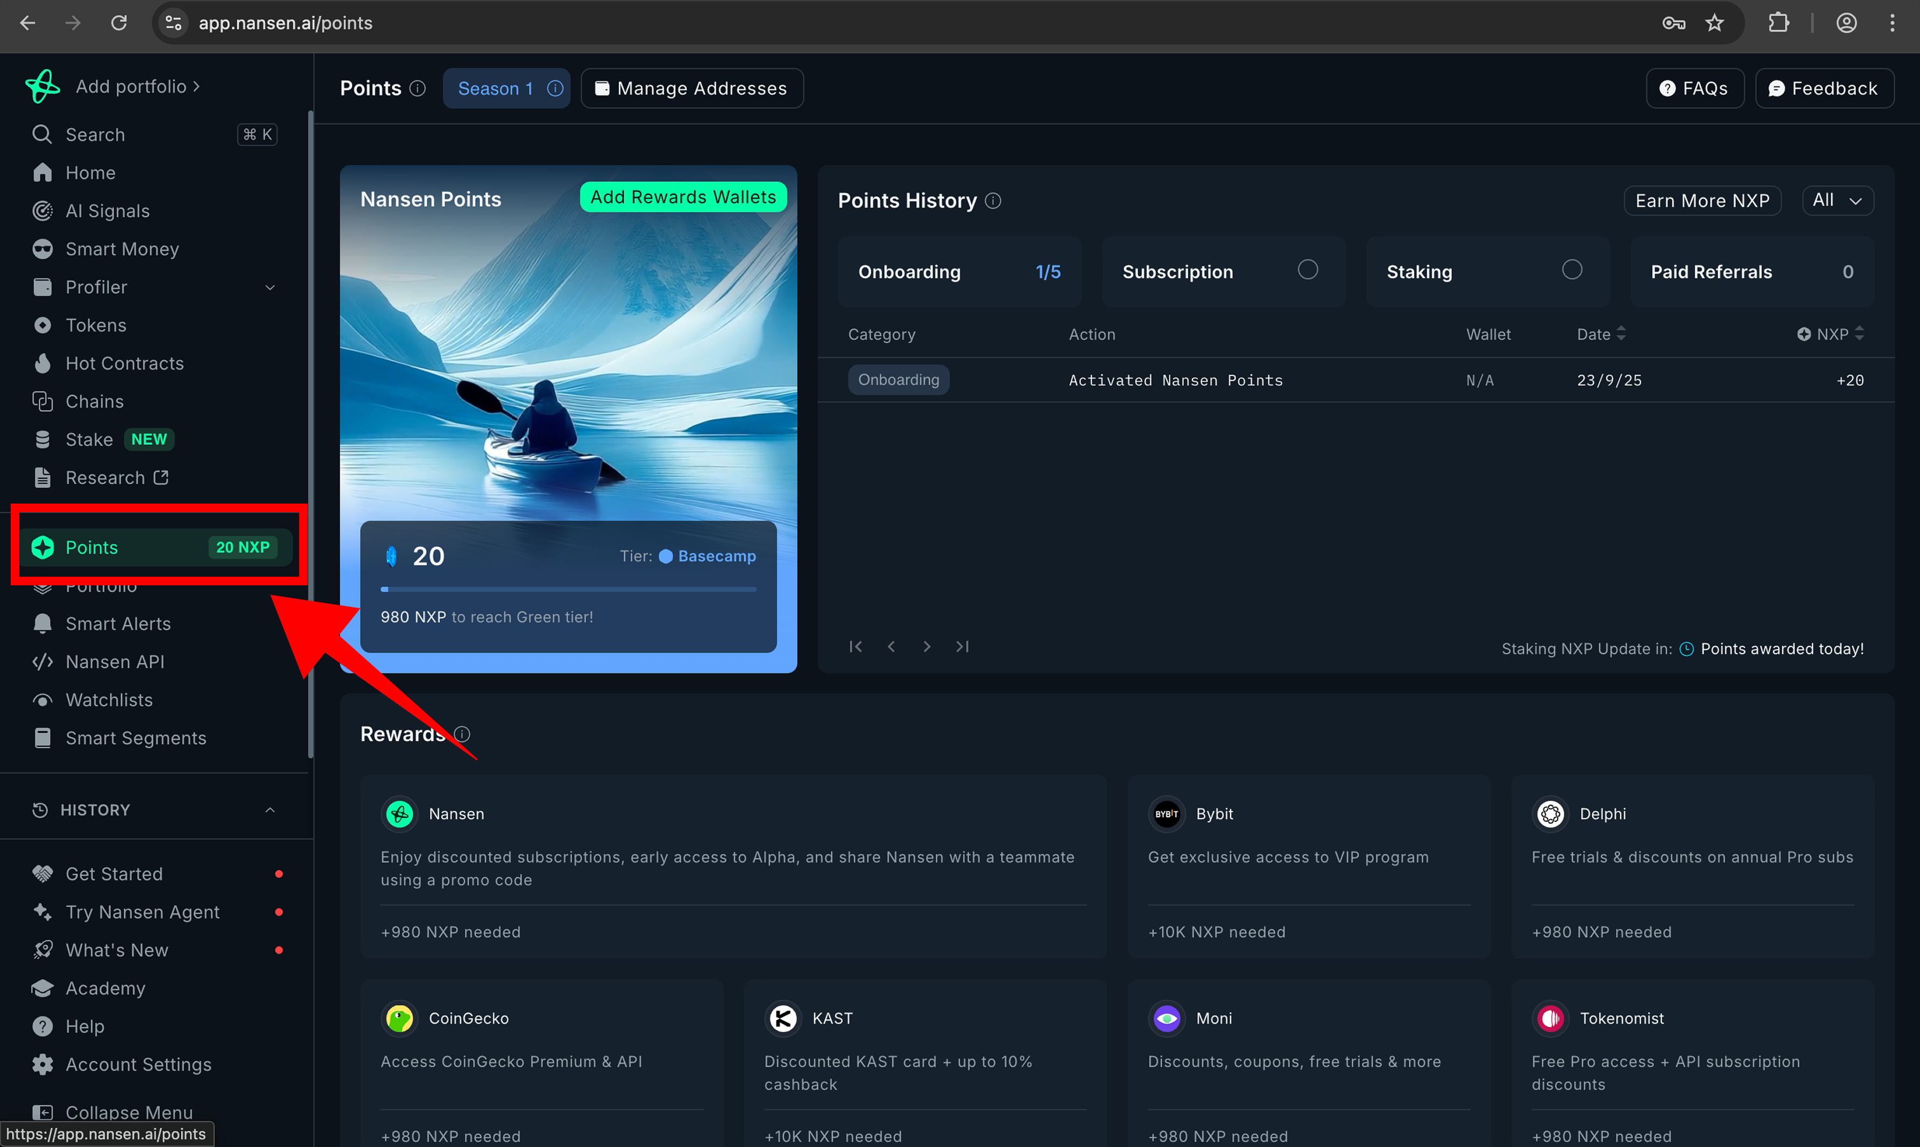The width and height of the screenshot is (1920, 1147).
Task: Select the Staking tab
Action: [1488, 272]
